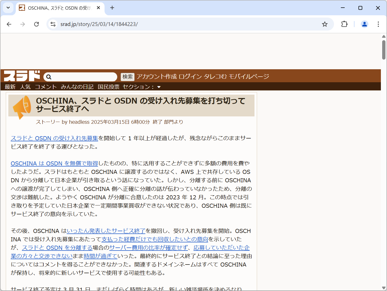The height and width of the screenshot is (291, 387).
Task: Open link 時間が過ぎて
Action: (100, 256)
